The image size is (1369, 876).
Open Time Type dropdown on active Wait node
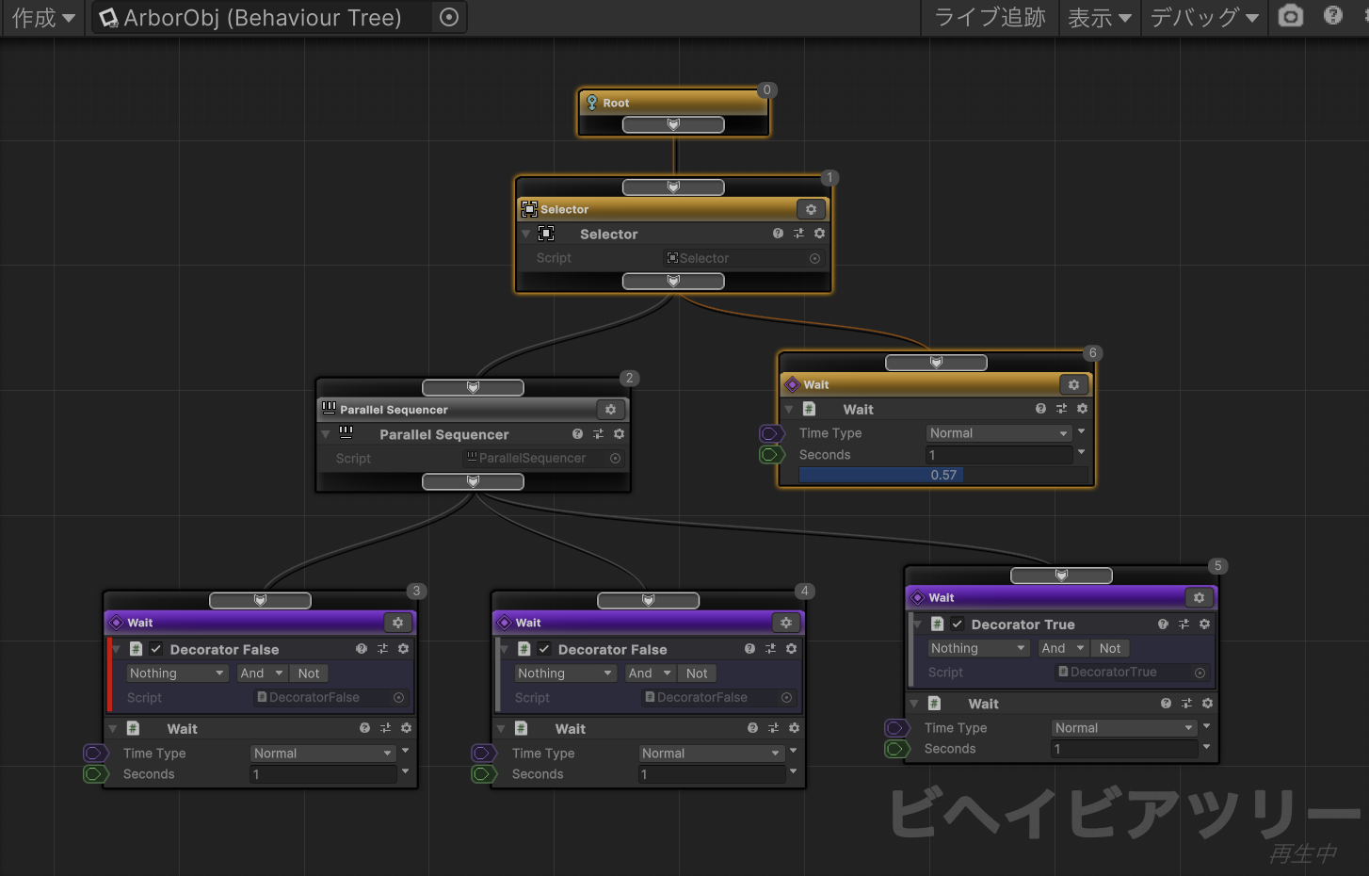(x=998, y=433)
